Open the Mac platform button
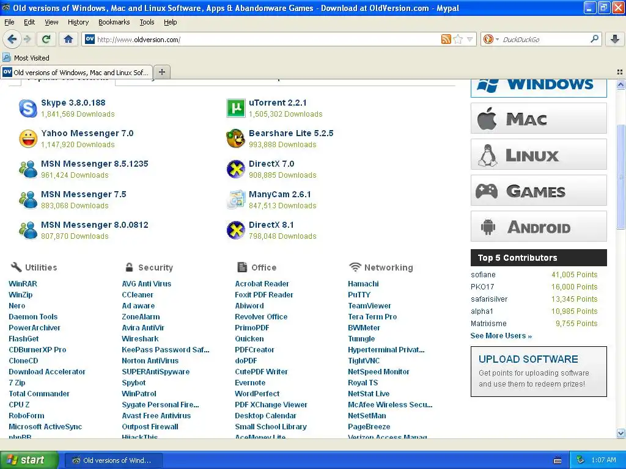 pos(539,118)
